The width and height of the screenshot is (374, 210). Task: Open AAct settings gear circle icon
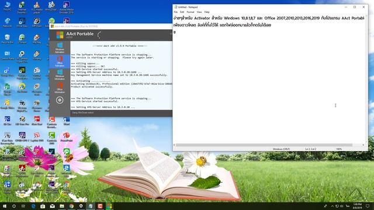point(60,100)
